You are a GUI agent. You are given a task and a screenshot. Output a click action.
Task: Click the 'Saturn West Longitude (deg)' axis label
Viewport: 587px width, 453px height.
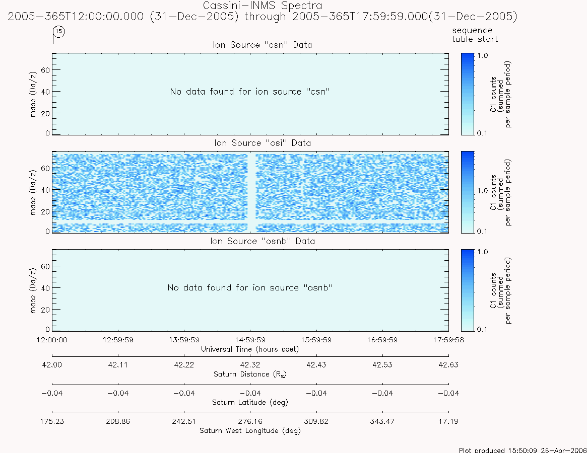click(x=250, y=430)
